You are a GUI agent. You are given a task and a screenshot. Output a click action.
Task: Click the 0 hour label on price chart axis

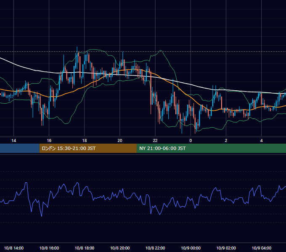[191, 141]
